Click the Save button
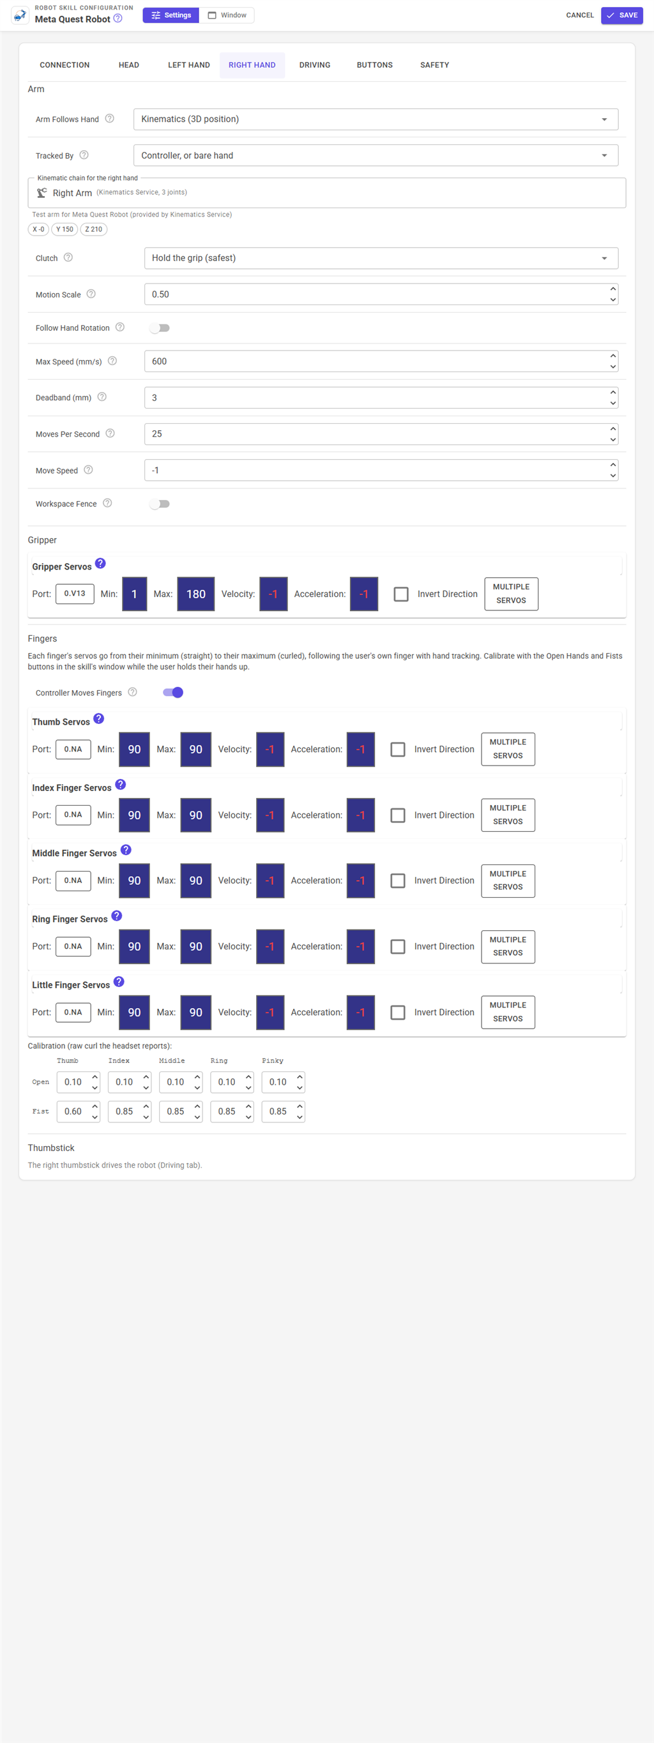 coord(621,15)
